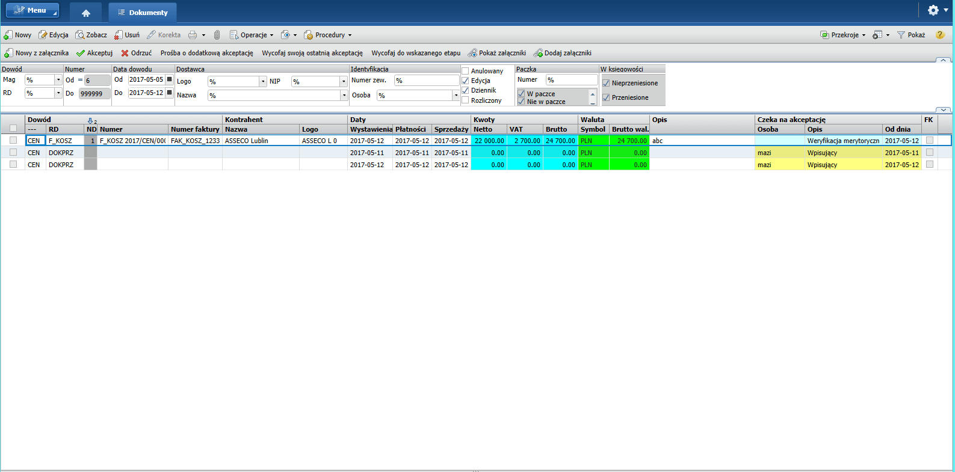Screen dimensions: 955x472
Task: Click Wycofaj swoją ostatnią akceptację
Action: click(312, 53)
